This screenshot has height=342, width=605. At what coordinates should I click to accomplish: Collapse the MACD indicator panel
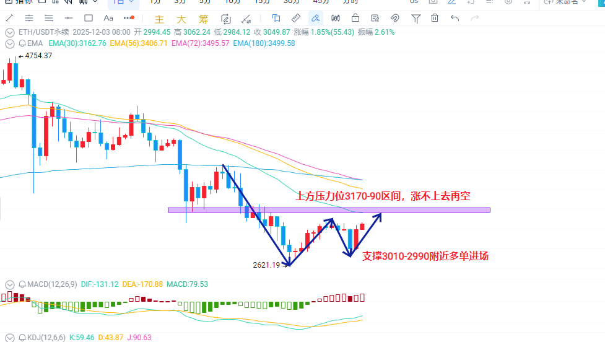(9, 284)
